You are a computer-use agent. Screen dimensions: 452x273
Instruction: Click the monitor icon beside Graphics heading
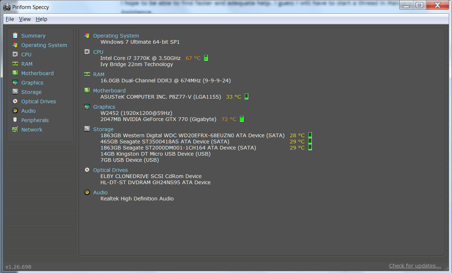pos(87,107)
